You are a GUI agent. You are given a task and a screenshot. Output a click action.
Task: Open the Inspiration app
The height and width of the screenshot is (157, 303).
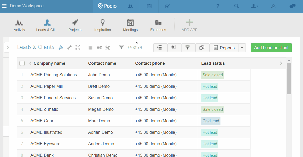click(x=103, y=26)
